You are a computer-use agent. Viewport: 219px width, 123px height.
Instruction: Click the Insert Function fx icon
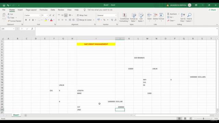click(32, 29)
